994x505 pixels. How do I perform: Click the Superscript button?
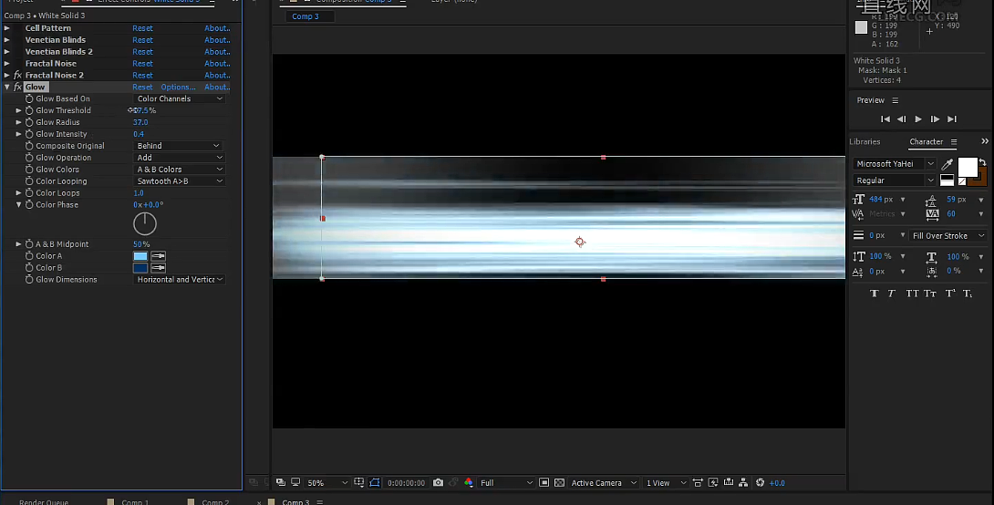[950, 294]
